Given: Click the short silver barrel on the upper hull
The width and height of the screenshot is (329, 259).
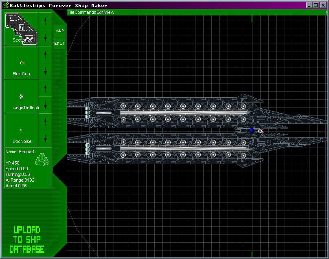Looking at the screenshot, I should pos(104,113).
